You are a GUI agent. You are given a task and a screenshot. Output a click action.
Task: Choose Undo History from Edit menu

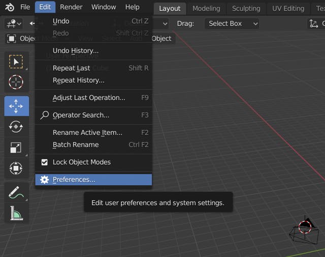coord(93,50)
